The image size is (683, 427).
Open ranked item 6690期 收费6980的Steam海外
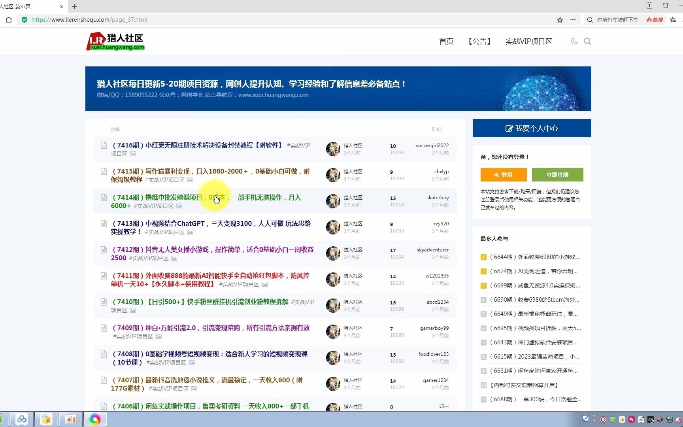[534, 300]
